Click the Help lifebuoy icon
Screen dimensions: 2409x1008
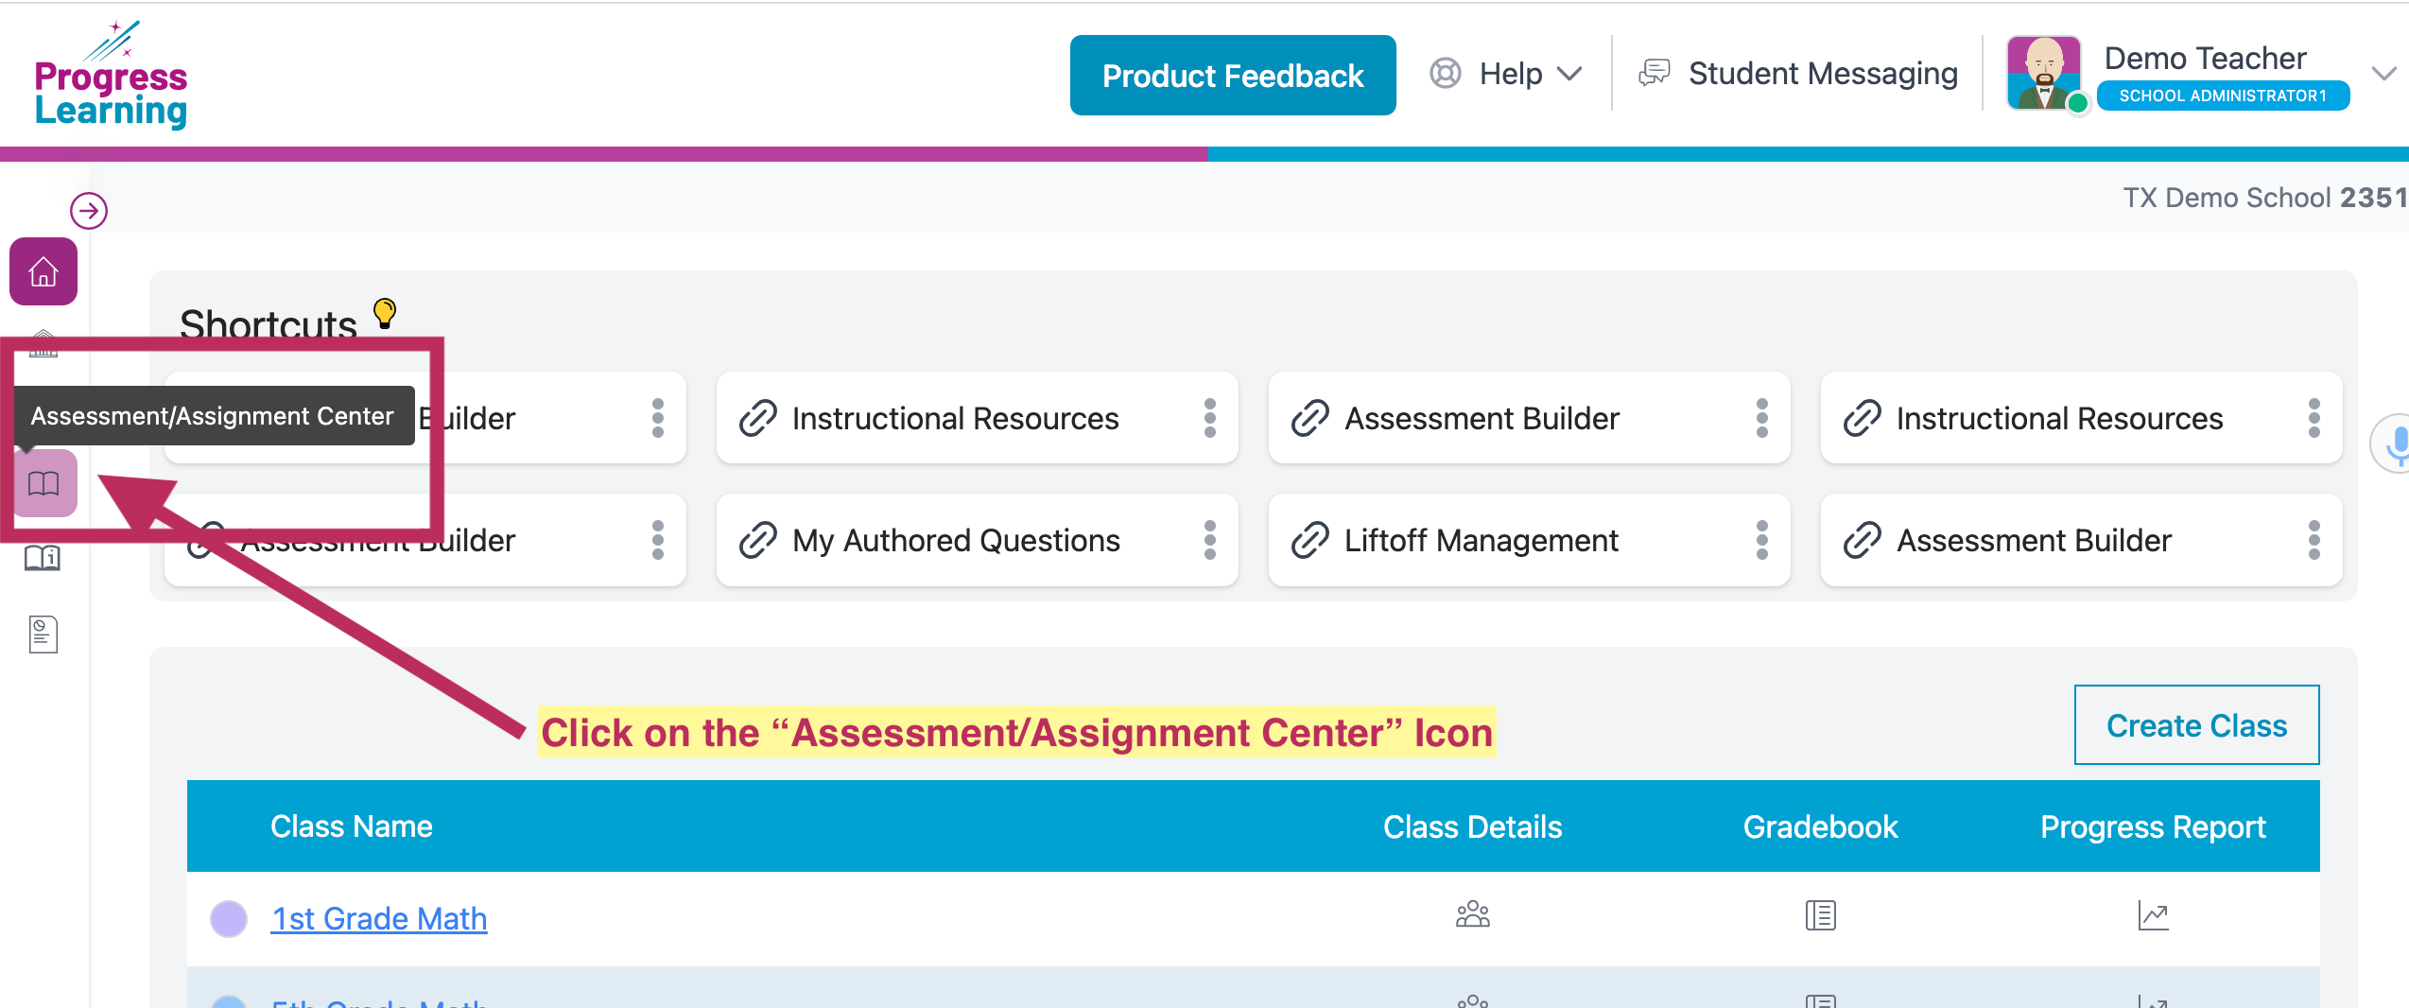[1446, 74]
